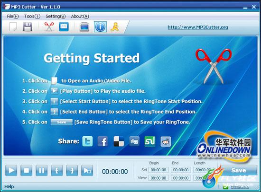Click the small Save button in step 5
261x192 pixels.
(62, 122)
